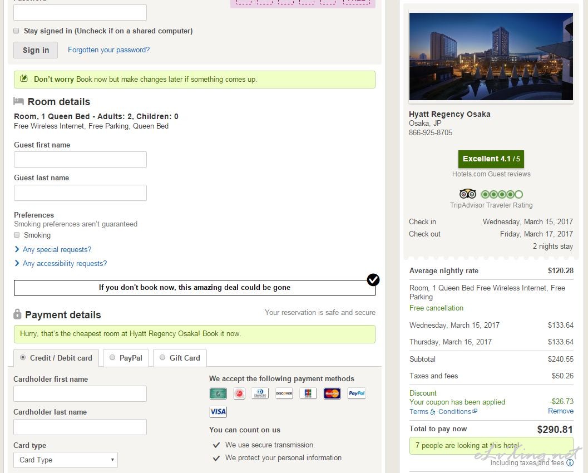
Task: Click the padlock icon beside Payment details
Action: click(x=17, y=314)
